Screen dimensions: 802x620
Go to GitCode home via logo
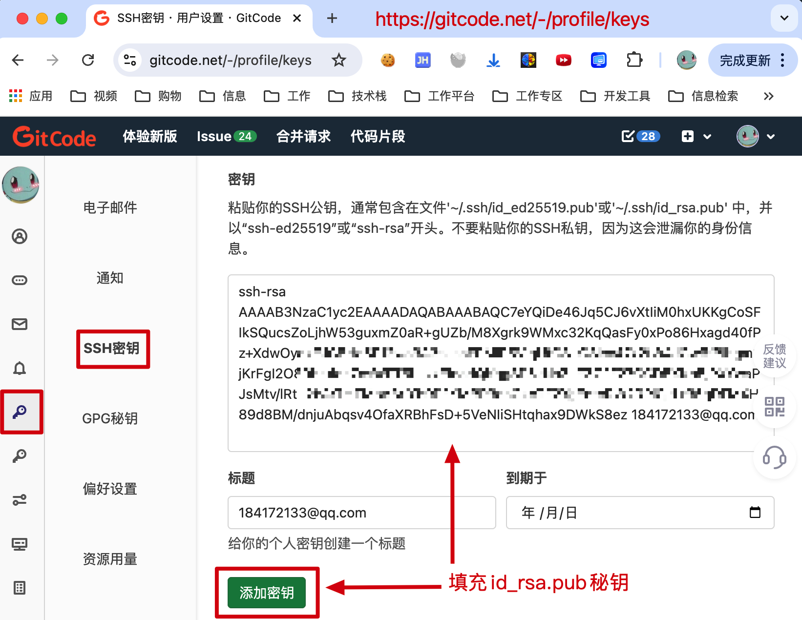pos(54,137)
